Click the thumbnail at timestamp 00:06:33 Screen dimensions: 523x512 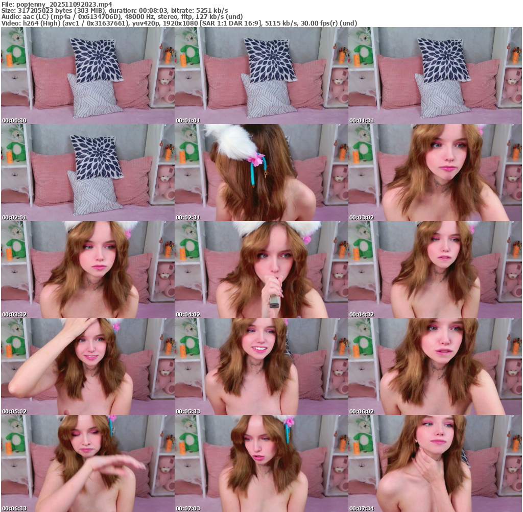(x=87, y=464)
